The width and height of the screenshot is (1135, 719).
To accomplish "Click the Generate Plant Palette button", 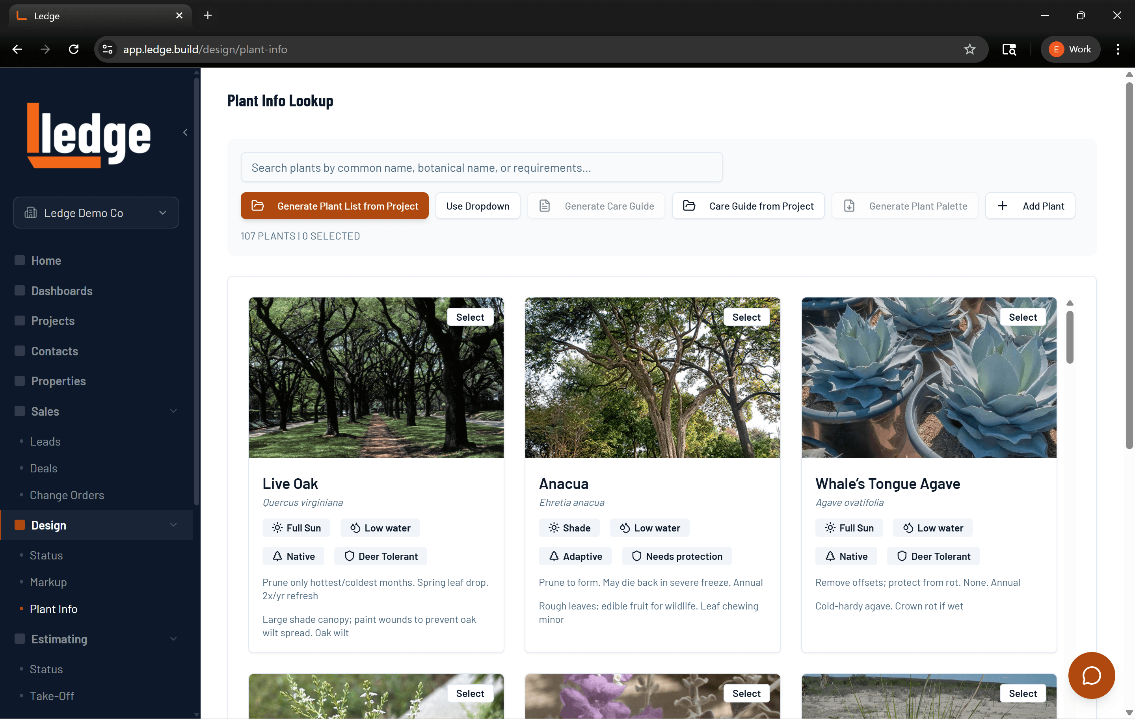I will click(904, 205).
